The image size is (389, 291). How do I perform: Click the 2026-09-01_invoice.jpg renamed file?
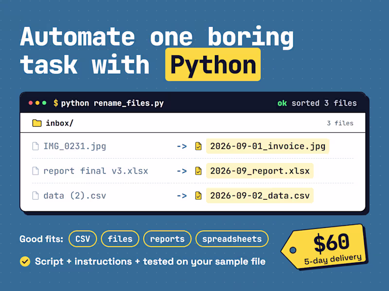[x=268, y=146]
